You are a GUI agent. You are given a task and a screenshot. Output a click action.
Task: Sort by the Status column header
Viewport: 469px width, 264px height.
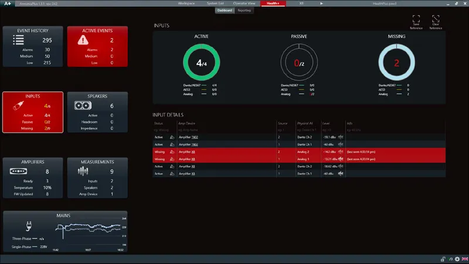click(x=158, y=124)
